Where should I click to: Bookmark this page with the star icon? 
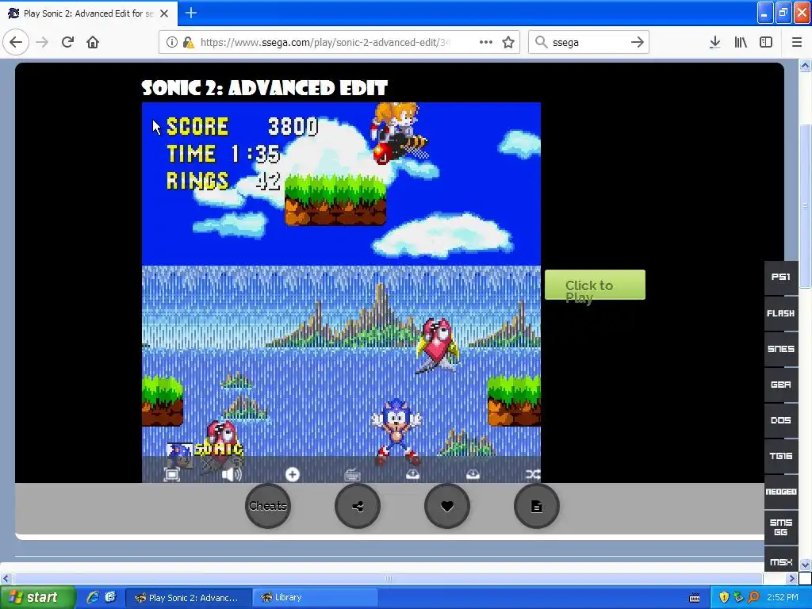point(508,42)
